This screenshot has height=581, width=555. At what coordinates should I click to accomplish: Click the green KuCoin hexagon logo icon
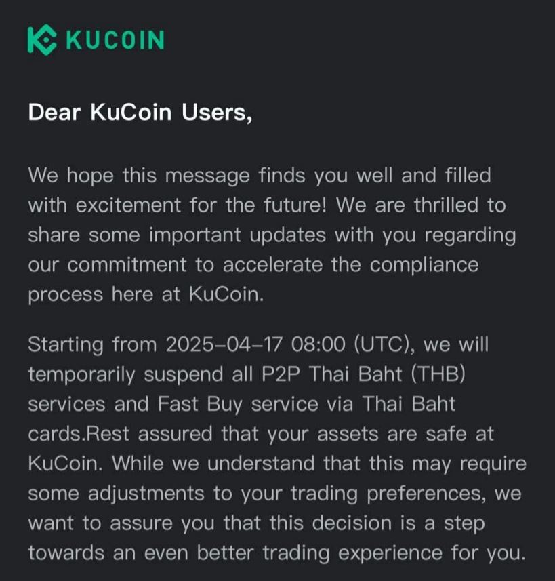click(42, 40)
